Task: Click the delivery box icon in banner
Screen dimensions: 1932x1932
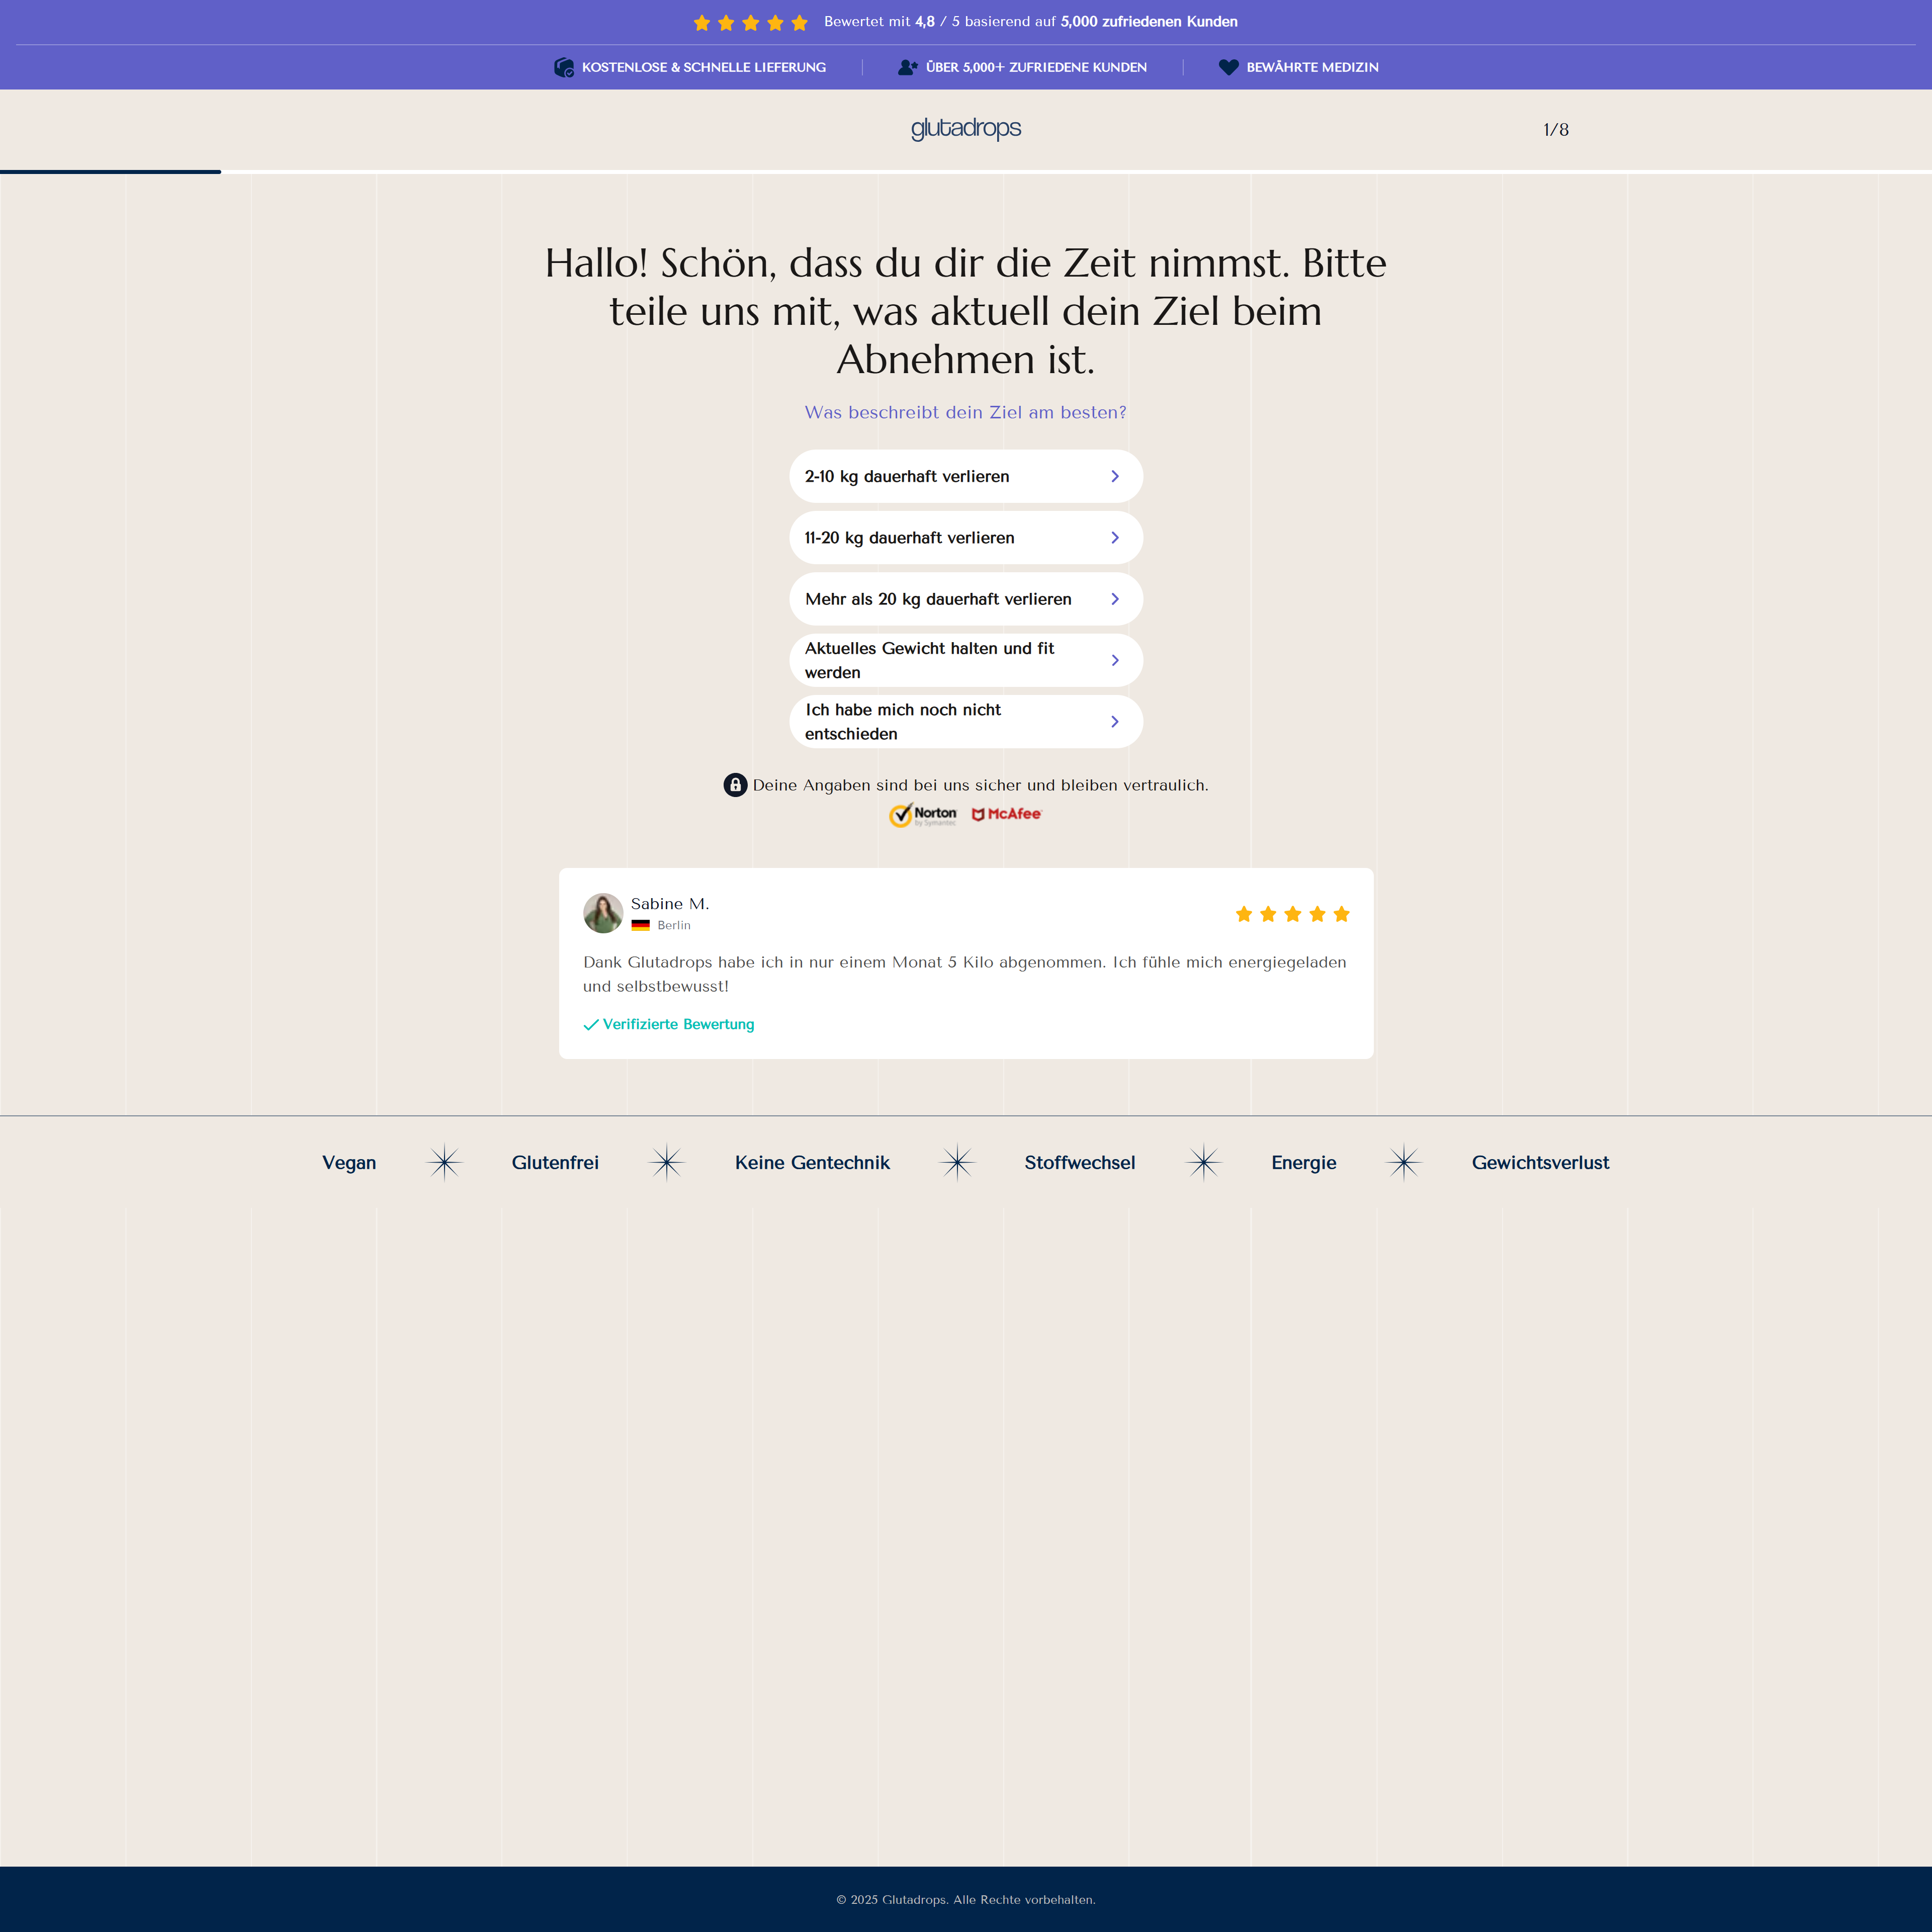Action: 564,67
